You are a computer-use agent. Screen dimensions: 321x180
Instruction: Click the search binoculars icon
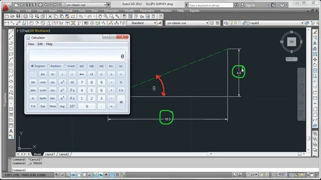point(236,5)
